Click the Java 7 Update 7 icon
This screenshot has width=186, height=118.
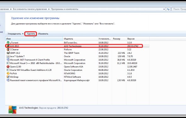8,56
